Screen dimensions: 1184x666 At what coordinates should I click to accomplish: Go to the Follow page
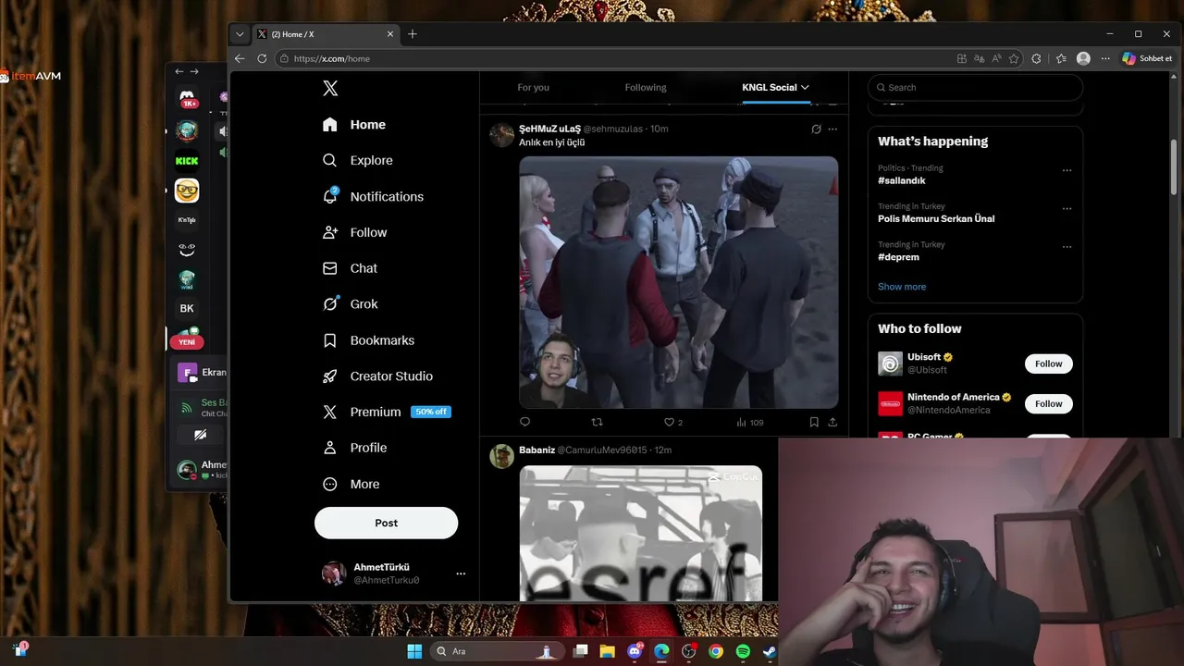(355, 232)
